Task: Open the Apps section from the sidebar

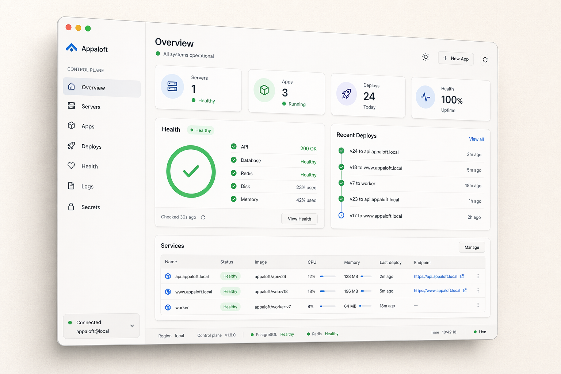Action: [x=88, y=126]
